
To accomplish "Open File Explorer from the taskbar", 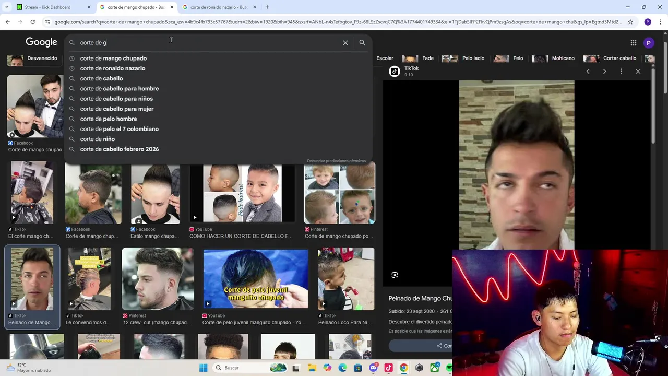I will click(x=312, y=368).
